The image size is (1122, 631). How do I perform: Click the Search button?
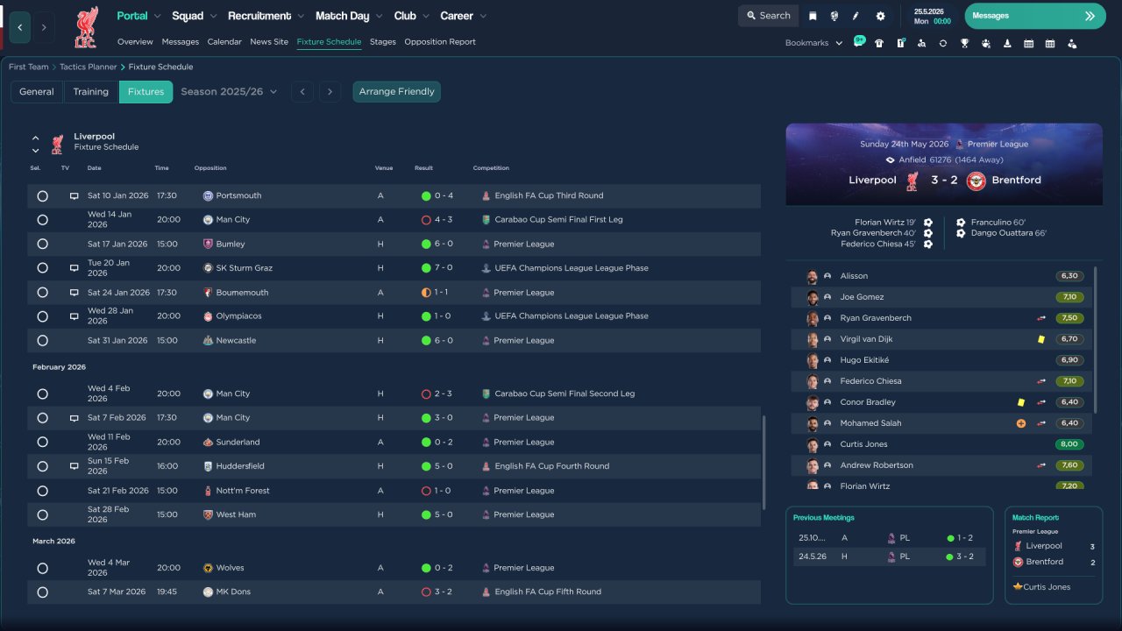coord(768,16)
